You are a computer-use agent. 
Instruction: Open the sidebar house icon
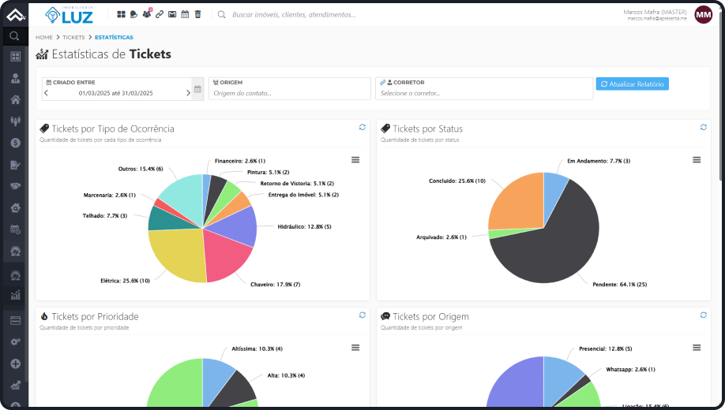[x=15, y=99]
